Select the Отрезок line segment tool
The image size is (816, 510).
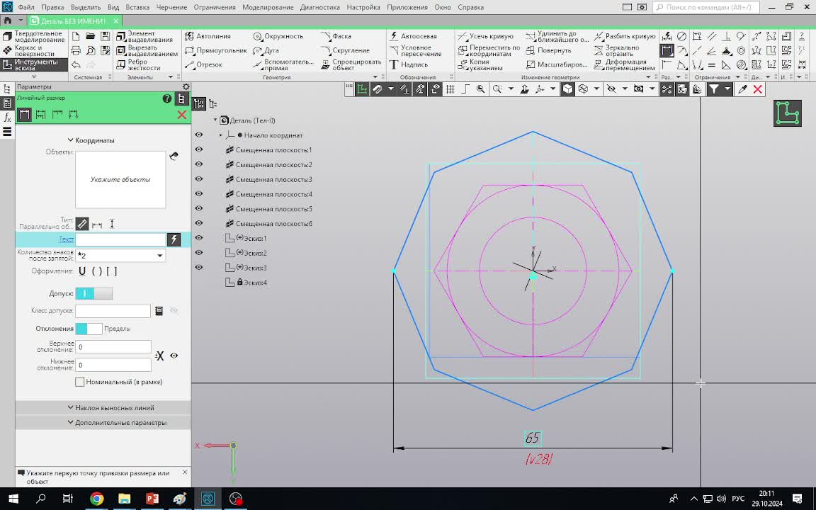click(x=204, y=64)
